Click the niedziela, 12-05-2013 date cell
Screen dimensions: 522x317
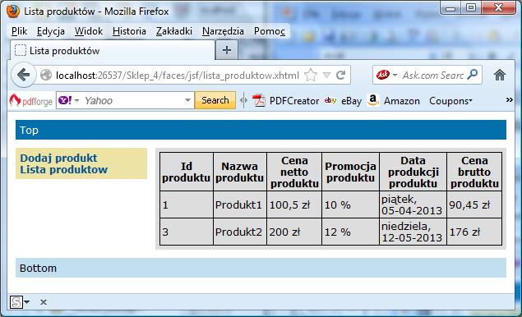(x=413, y=232)
